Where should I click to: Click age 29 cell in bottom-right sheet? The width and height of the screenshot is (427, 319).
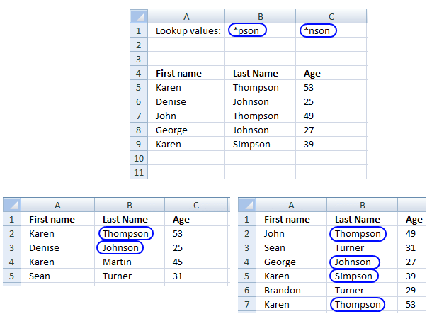pos(411,290)
